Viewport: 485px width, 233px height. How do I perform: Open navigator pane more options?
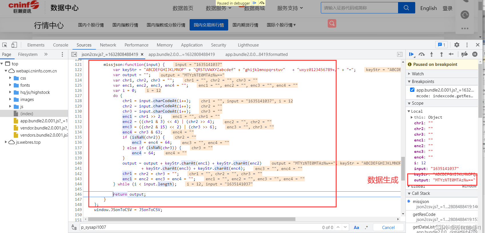tap(62, 54)
